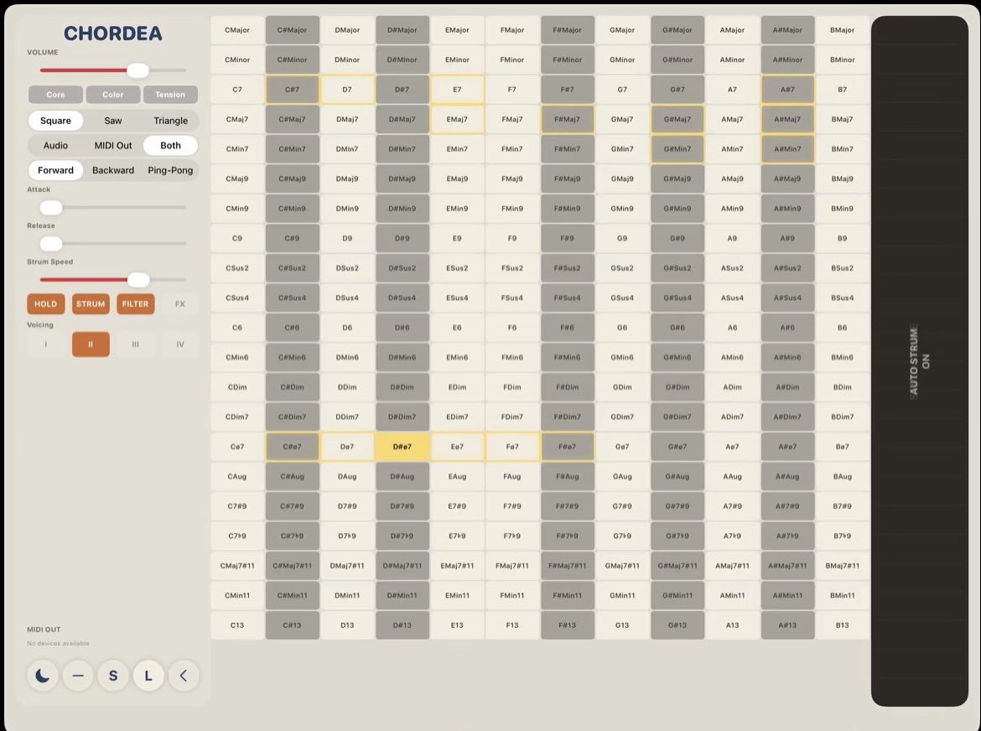Click the CHORDEA app title
Viewport: 981px width, 731px height.
113,34
